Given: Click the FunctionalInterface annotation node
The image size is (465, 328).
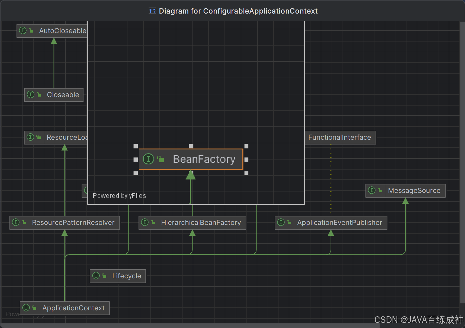Looking at the screenshot, I should 340,137.
